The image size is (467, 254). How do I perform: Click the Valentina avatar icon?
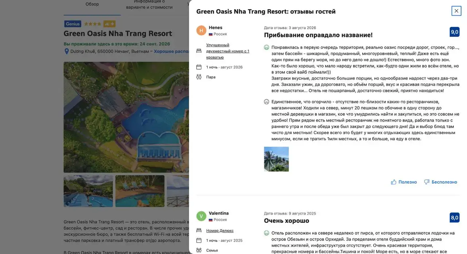(x=201, y=216)
